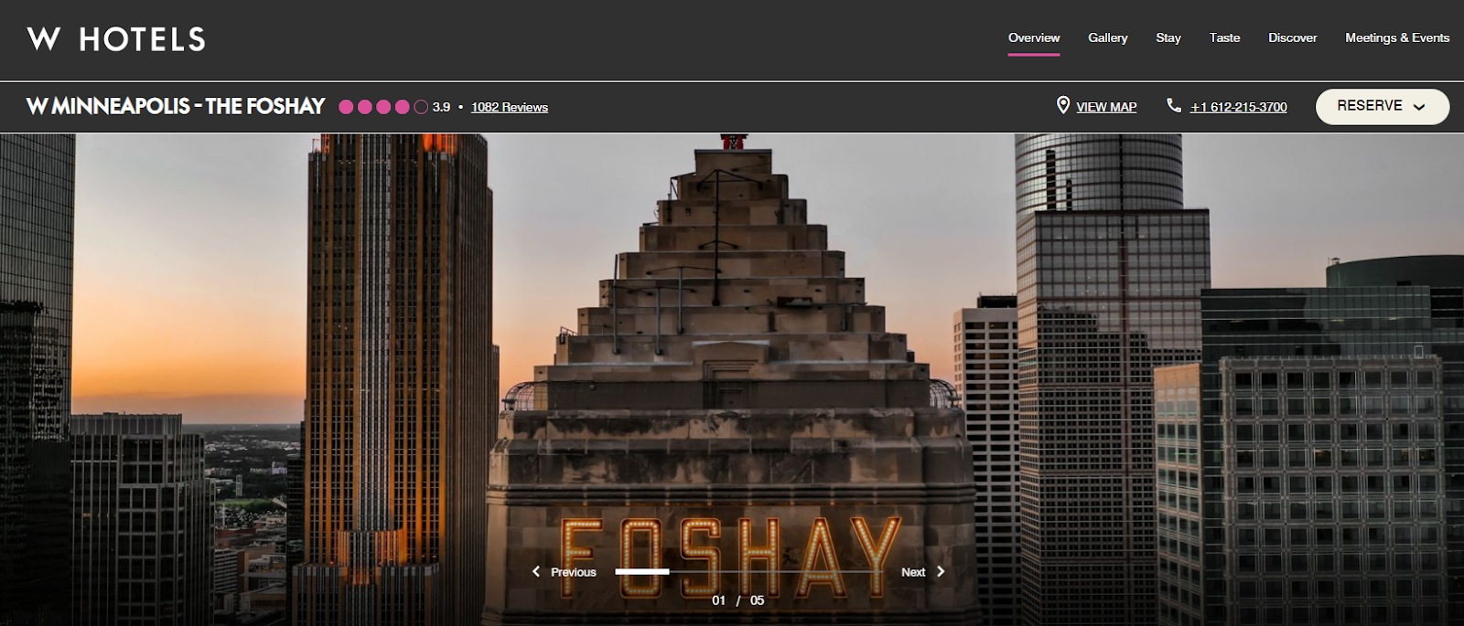The width and height of the screenshot is (1464, 626).
Task: Call the hotel via phone number link
Action: (x=1238, y=107)
